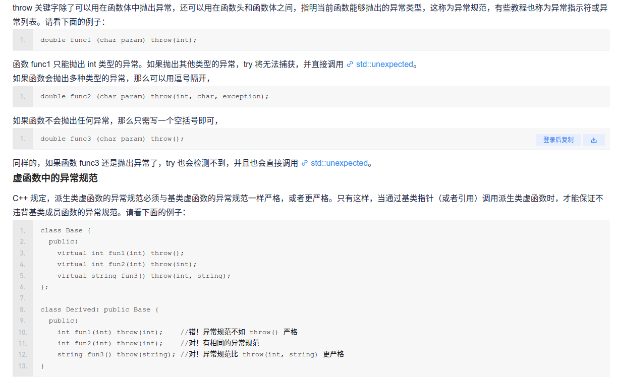The height and width of the screenshot is (377, 617).
Task: Click the download icon in func3 code block
Action: [594, 140]
